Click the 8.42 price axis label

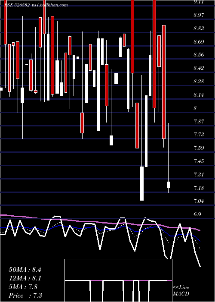[x=199, y=68]
